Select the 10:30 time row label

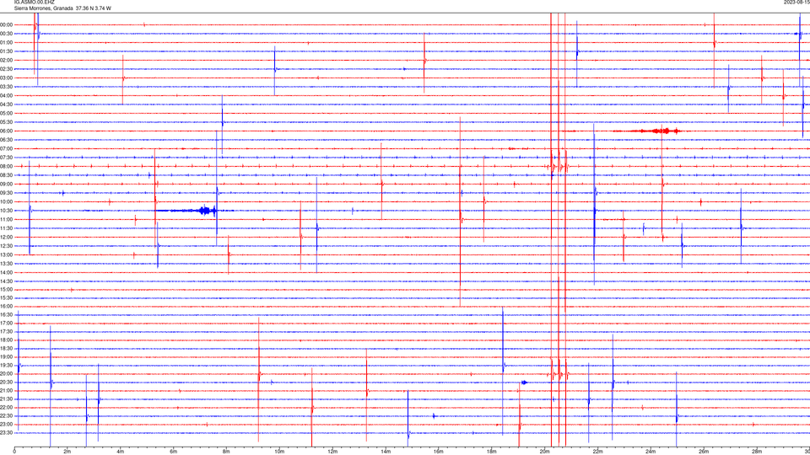6,211
